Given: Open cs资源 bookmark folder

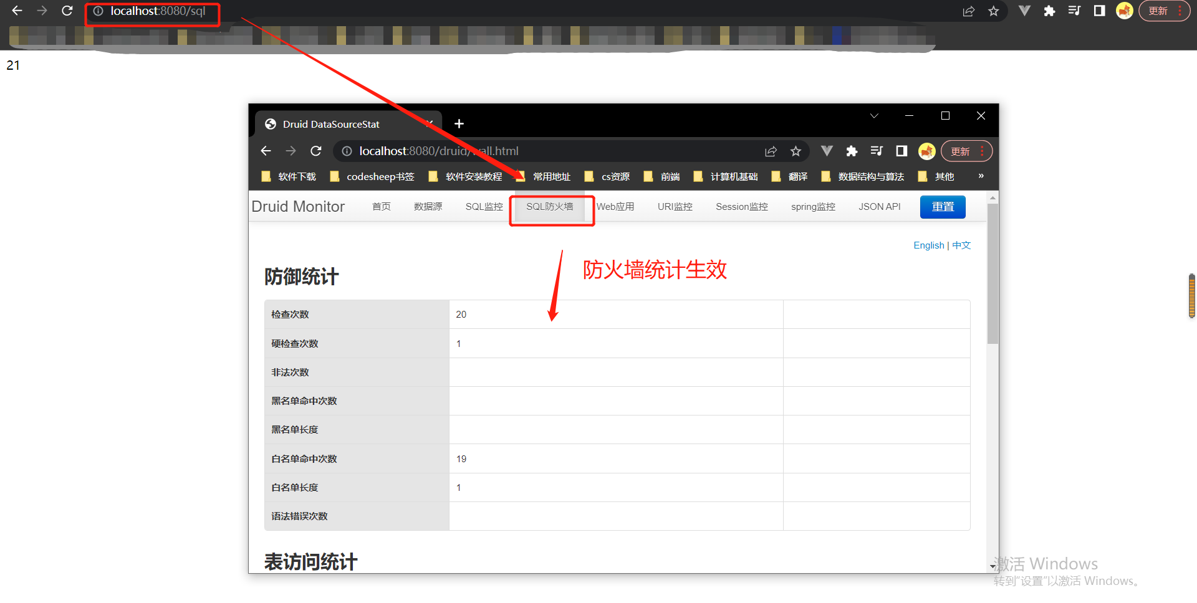Looking at the screenshot, I should tap(607, 177).
